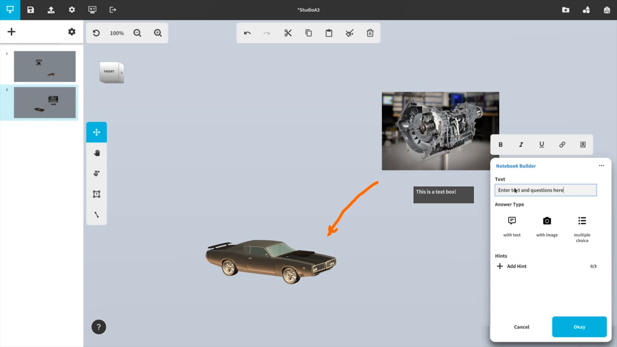Click the trash delete icon
Viewport: 617px width, 347px height.
click(x=370, y=33)
